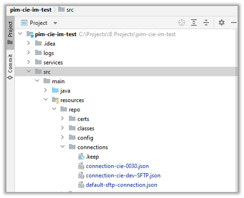The width and height of the screenshot is (244, 198).
Task: Collapse the src folder node
Action: coord(28,72)
